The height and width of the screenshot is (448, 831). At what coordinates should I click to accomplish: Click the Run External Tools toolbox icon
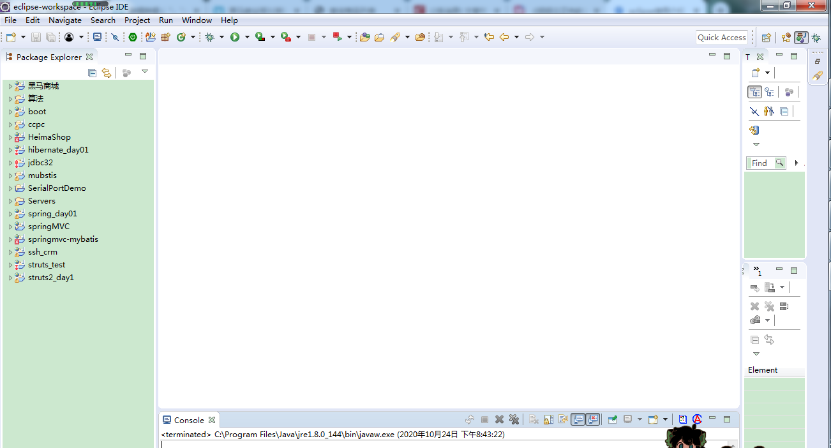click(x=286, y=37)
